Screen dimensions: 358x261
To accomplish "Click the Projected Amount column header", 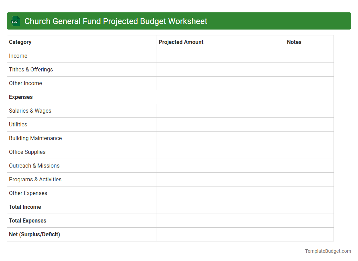I will point(181,42).
